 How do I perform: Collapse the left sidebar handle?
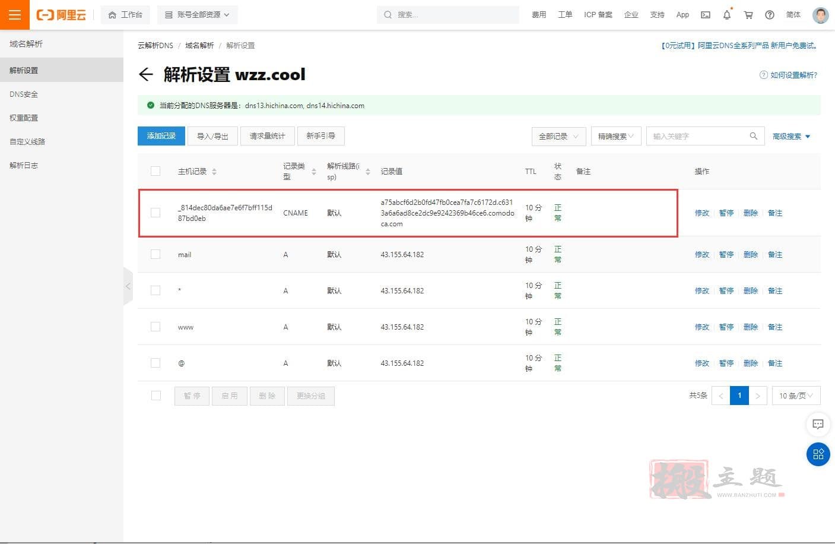128,286
